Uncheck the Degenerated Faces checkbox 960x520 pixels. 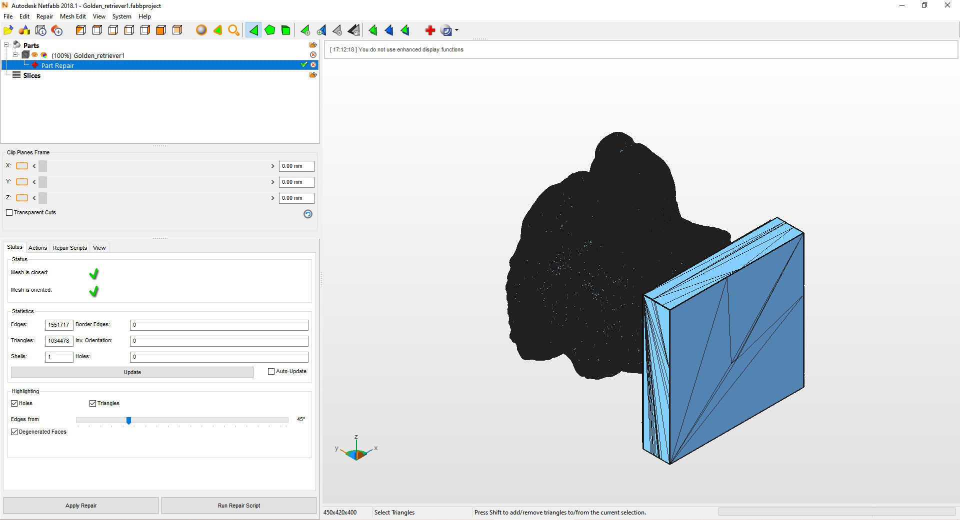14,432
